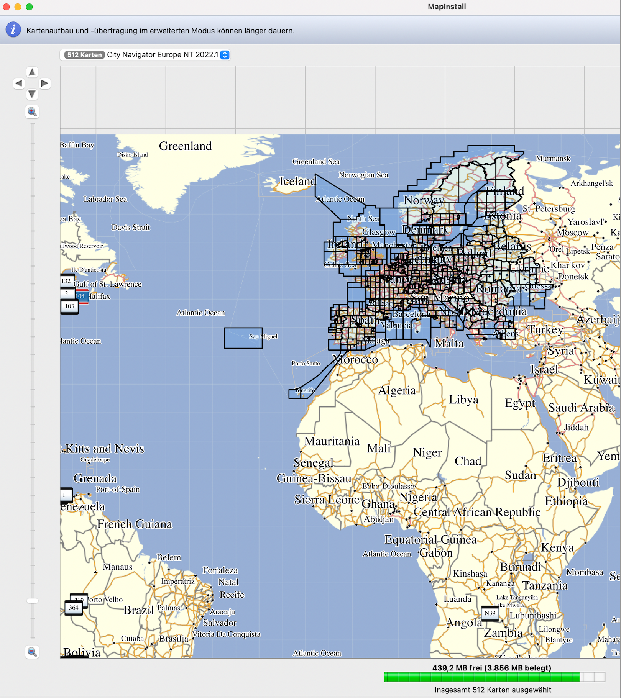Select the Sao Miguel map tile
Image resolution: width=621 pixels, height=698 pixels.
click(x=243, y=338)
